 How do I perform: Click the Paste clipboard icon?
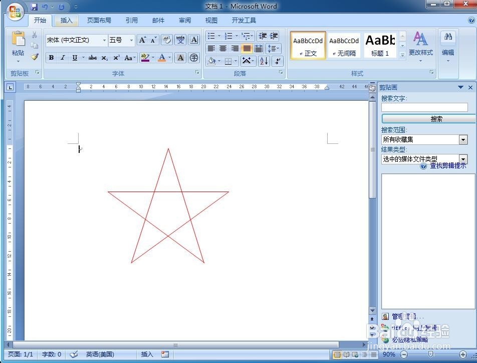18,40
